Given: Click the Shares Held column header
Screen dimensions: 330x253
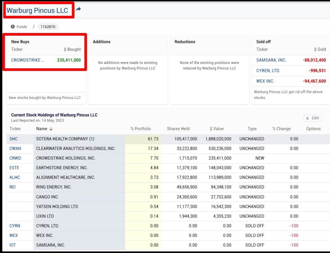Looking at the screenshot, I should point(178,129).
